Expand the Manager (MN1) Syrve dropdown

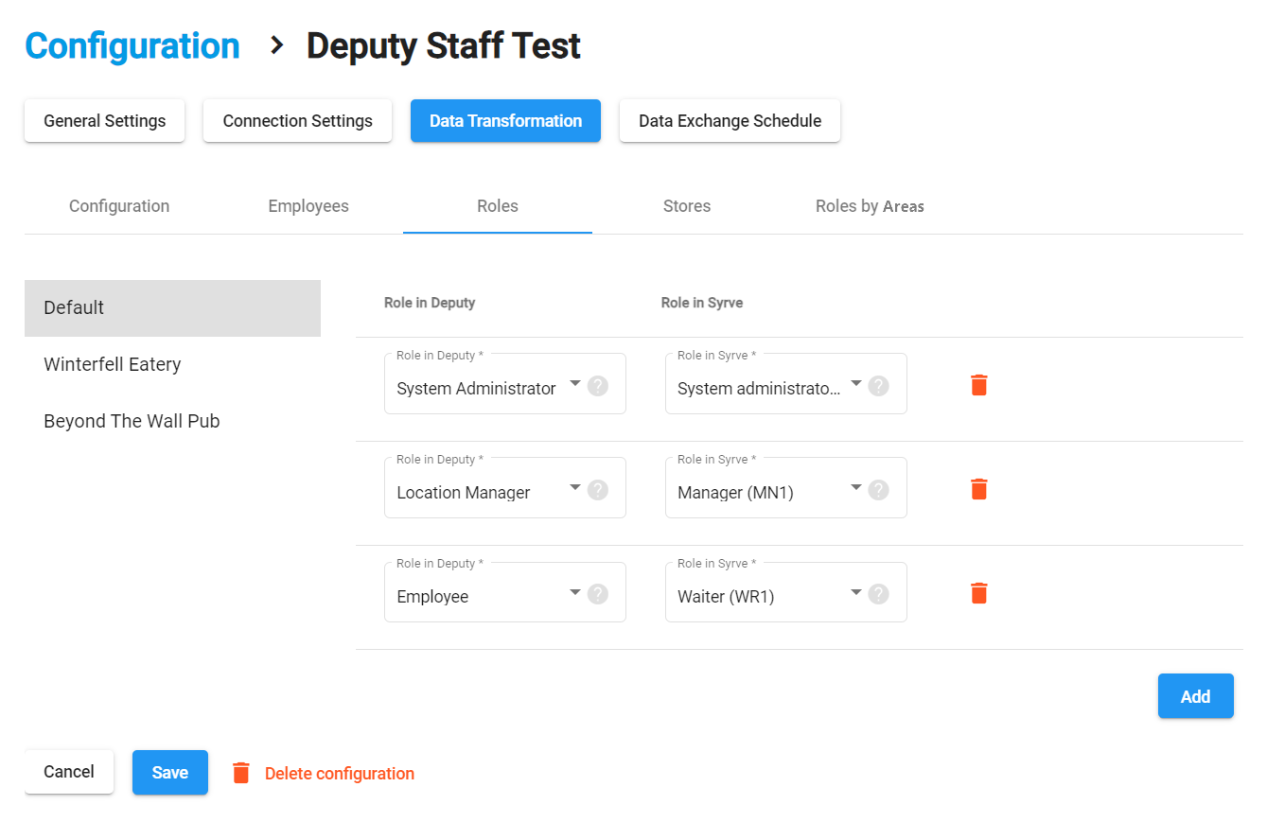(x=855, y=488)
